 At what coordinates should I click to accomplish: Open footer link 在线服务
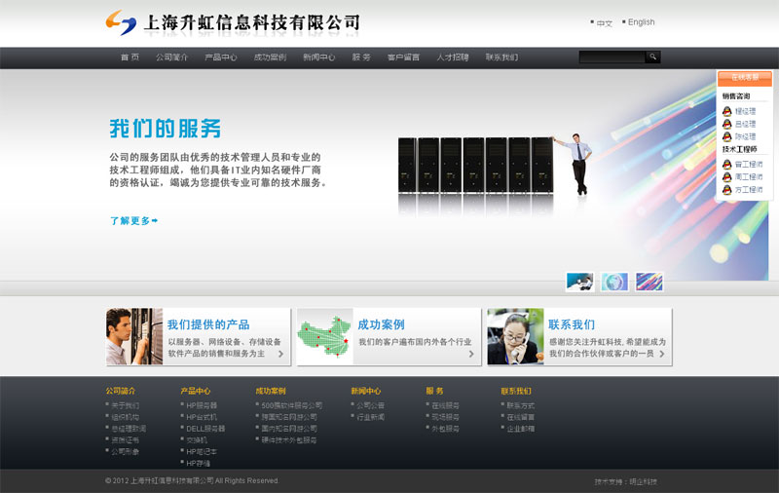click(x=446, y=406)
